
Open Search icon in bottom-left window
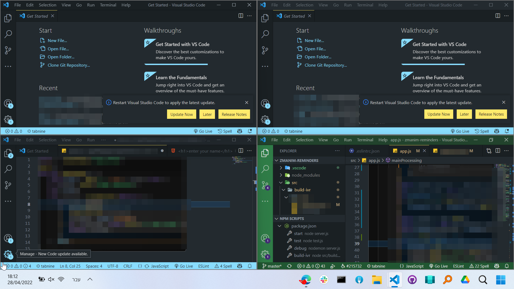[x=8, y=169]
